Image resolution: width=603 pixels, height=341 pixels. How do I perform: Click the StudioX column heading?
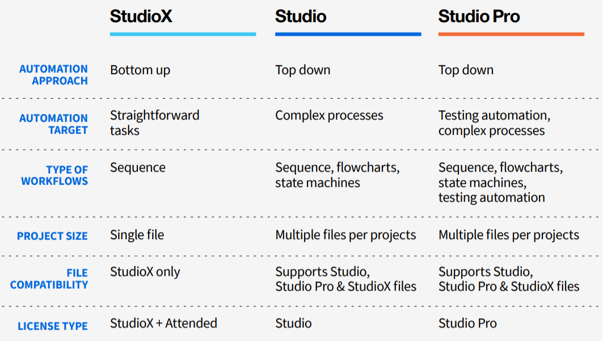tap(141, 16)
